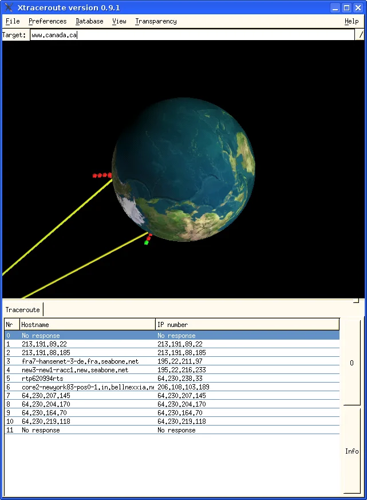The height and width of the screenshot is (500, 367).
Task: Click the IP number column header
Action: tap(247, 325)
